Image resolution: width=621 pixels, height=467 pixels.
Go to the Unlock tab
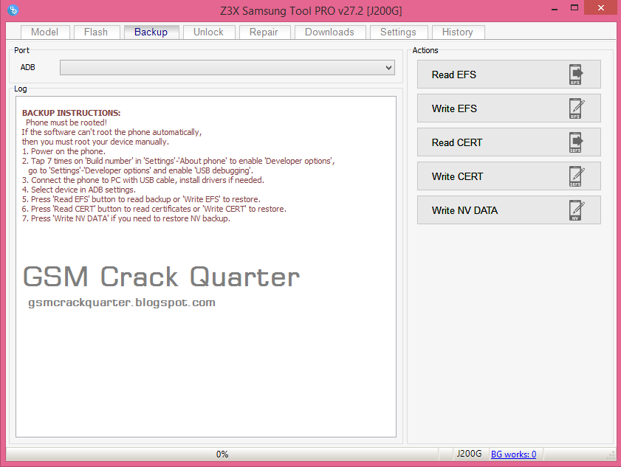[209, 32]
